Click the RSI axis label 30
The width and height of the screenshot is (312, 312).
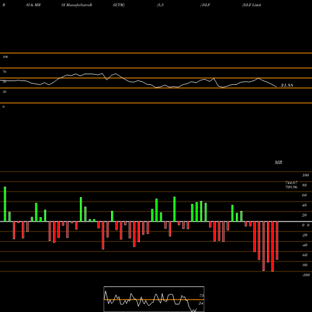(4, 92)
